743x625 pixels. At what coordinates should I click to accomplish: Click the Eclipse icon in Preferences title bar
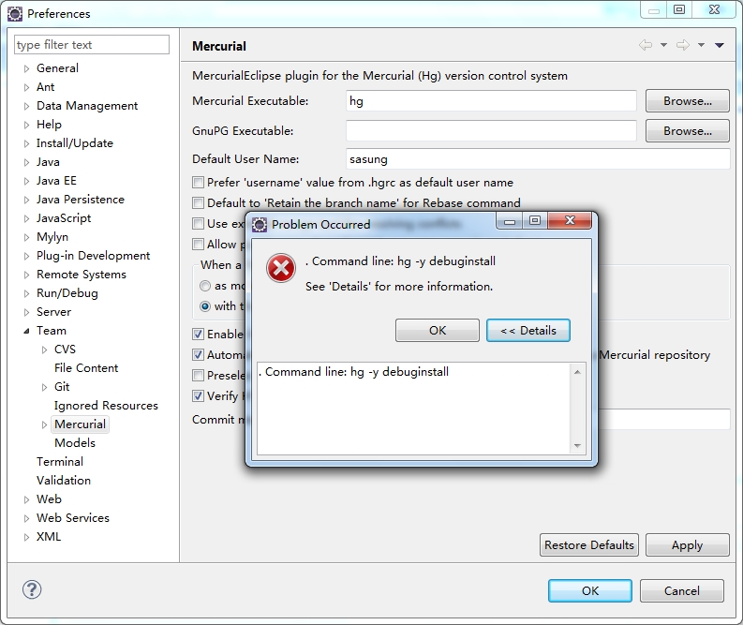click(x=15, y=13)
